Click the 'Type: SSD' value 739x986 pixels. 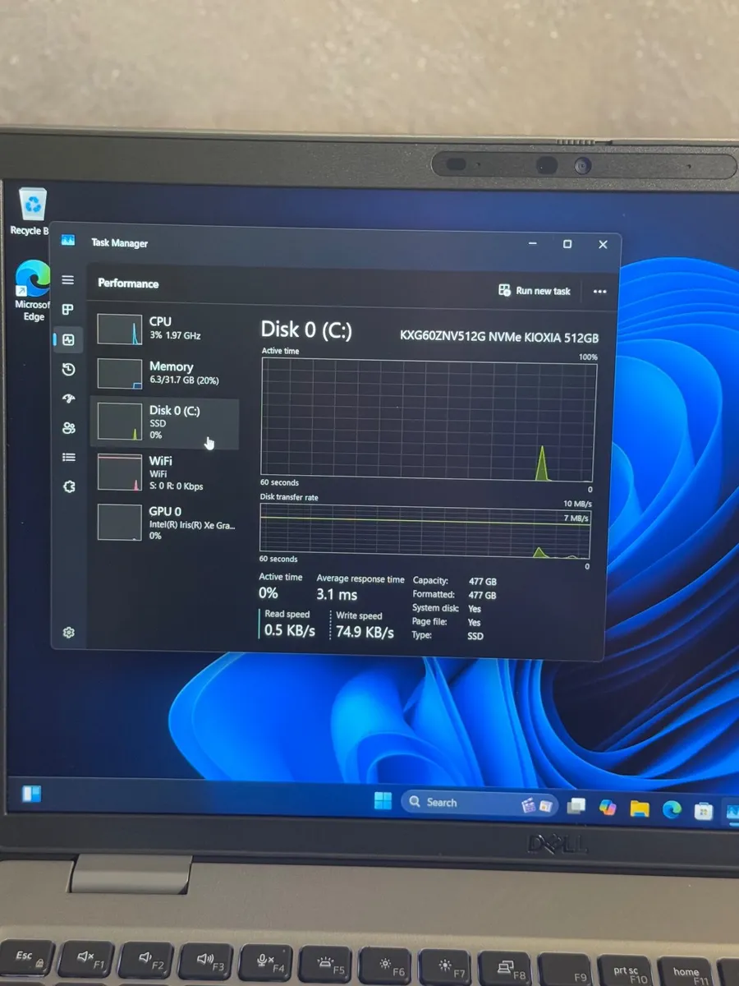(475, 636)
